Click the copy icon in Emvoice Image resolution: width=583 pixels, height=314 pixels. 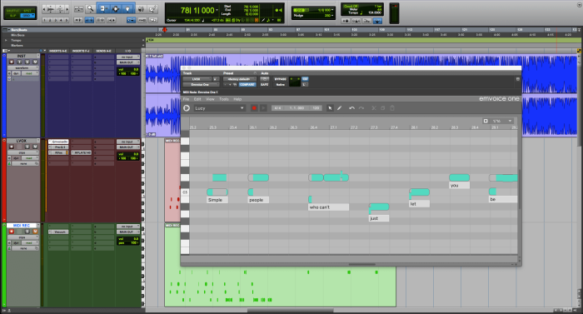(382, 108)
